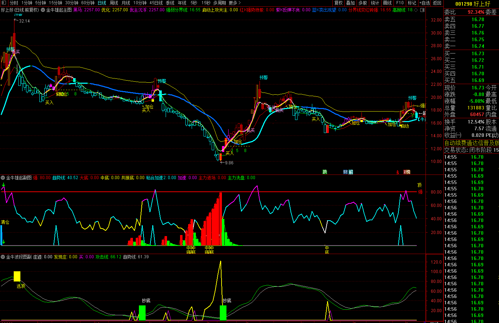Viewport: 499px width, 323px height.
Task: Expand the 金牛雄起副图 indicator menu arrow
Action: click(x=3, y=178)
